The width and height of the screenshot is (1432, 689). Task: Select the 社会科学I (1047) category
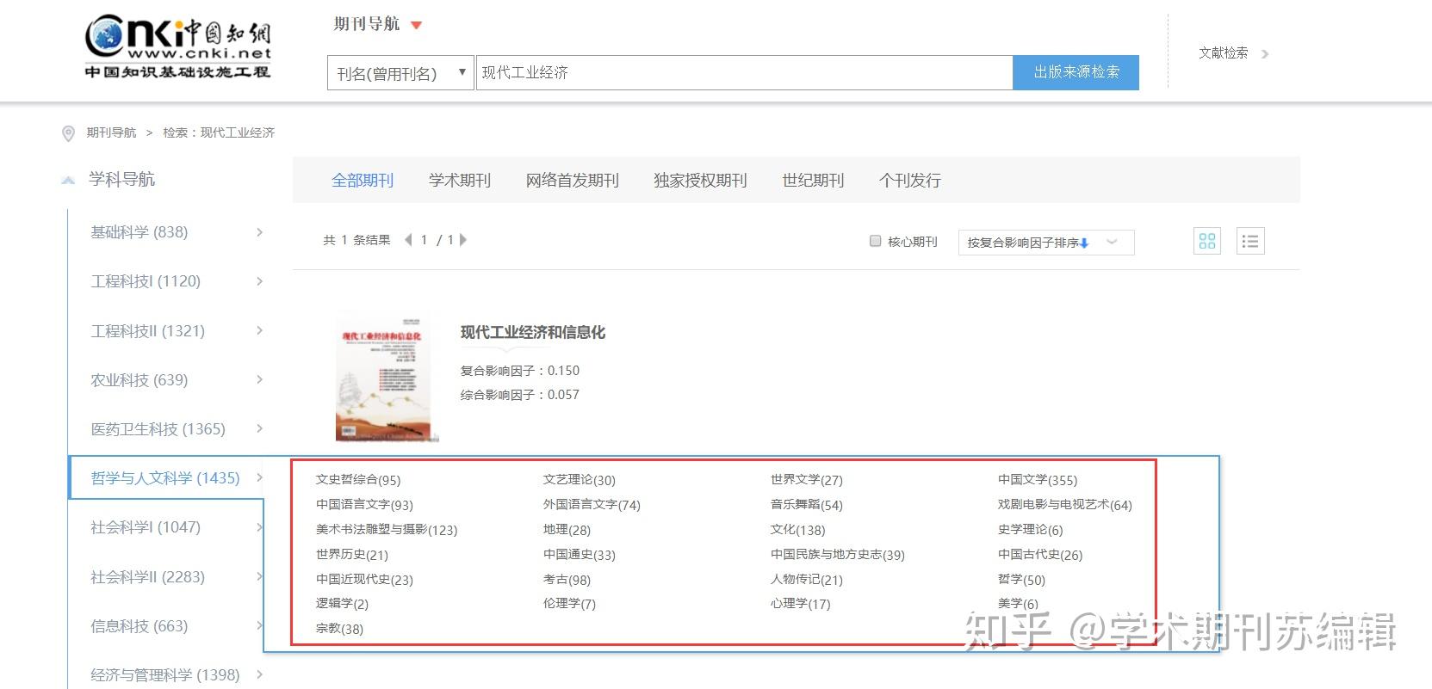[146, 527]
